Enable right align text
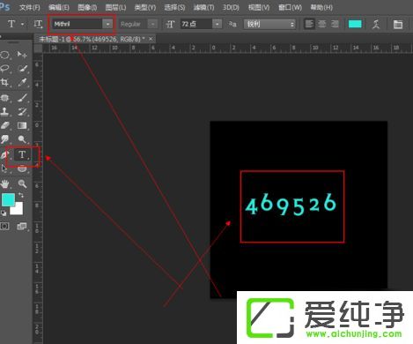Screen dimensions: 413x344 pyautogui.click(x=335, y=24)
